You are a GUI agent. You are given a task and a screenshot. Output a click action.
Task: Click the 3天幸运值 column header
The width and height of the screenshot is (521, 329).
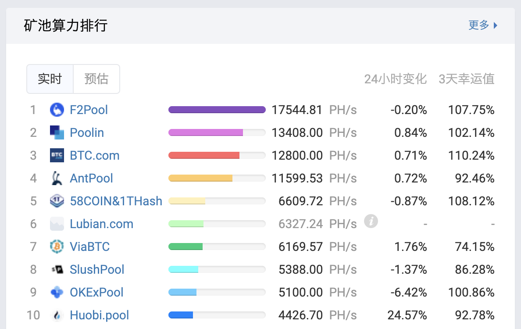pyautogui.click(x=467, y=79)
